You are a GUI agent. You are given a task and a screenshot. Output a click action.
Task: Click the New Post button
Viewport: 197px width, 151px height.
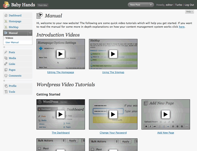(x=138, y=5)
